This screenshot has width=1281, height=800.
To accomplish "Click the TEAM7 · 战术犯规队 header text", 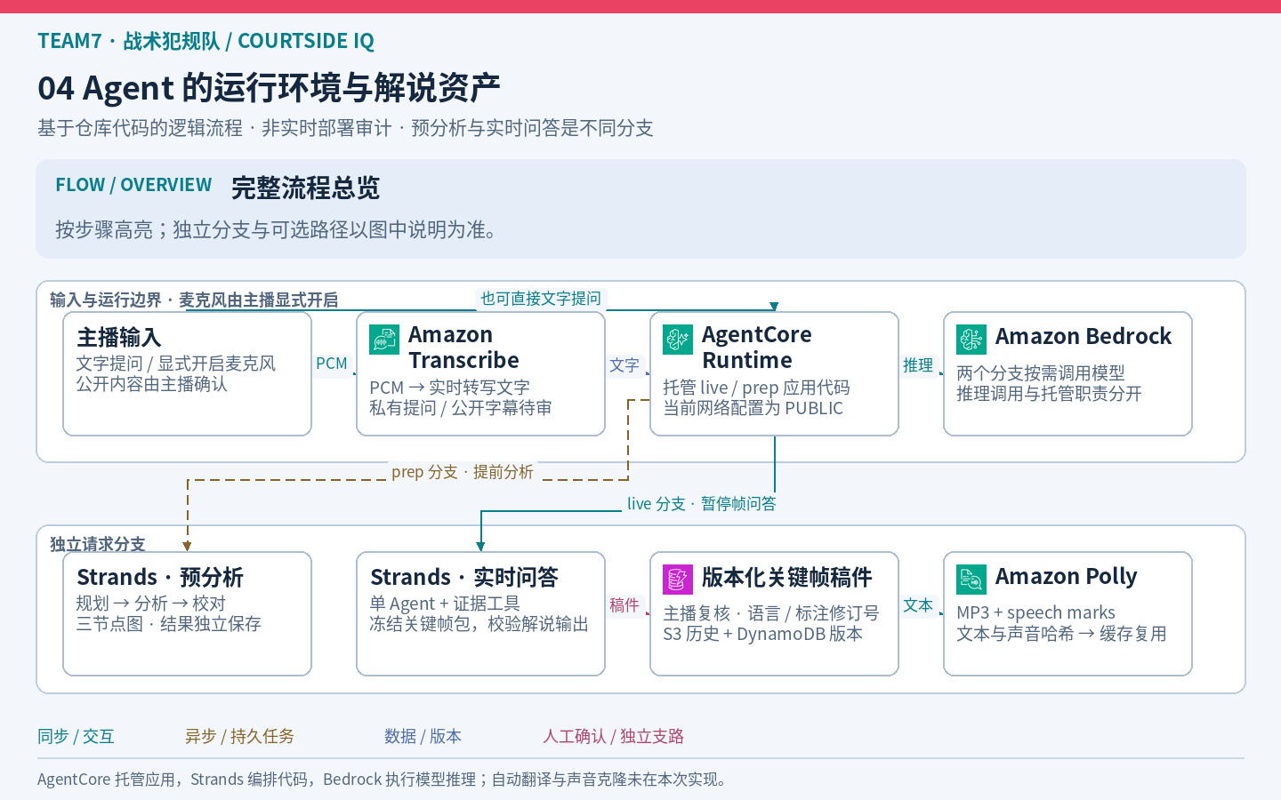I will click(128, 41).
